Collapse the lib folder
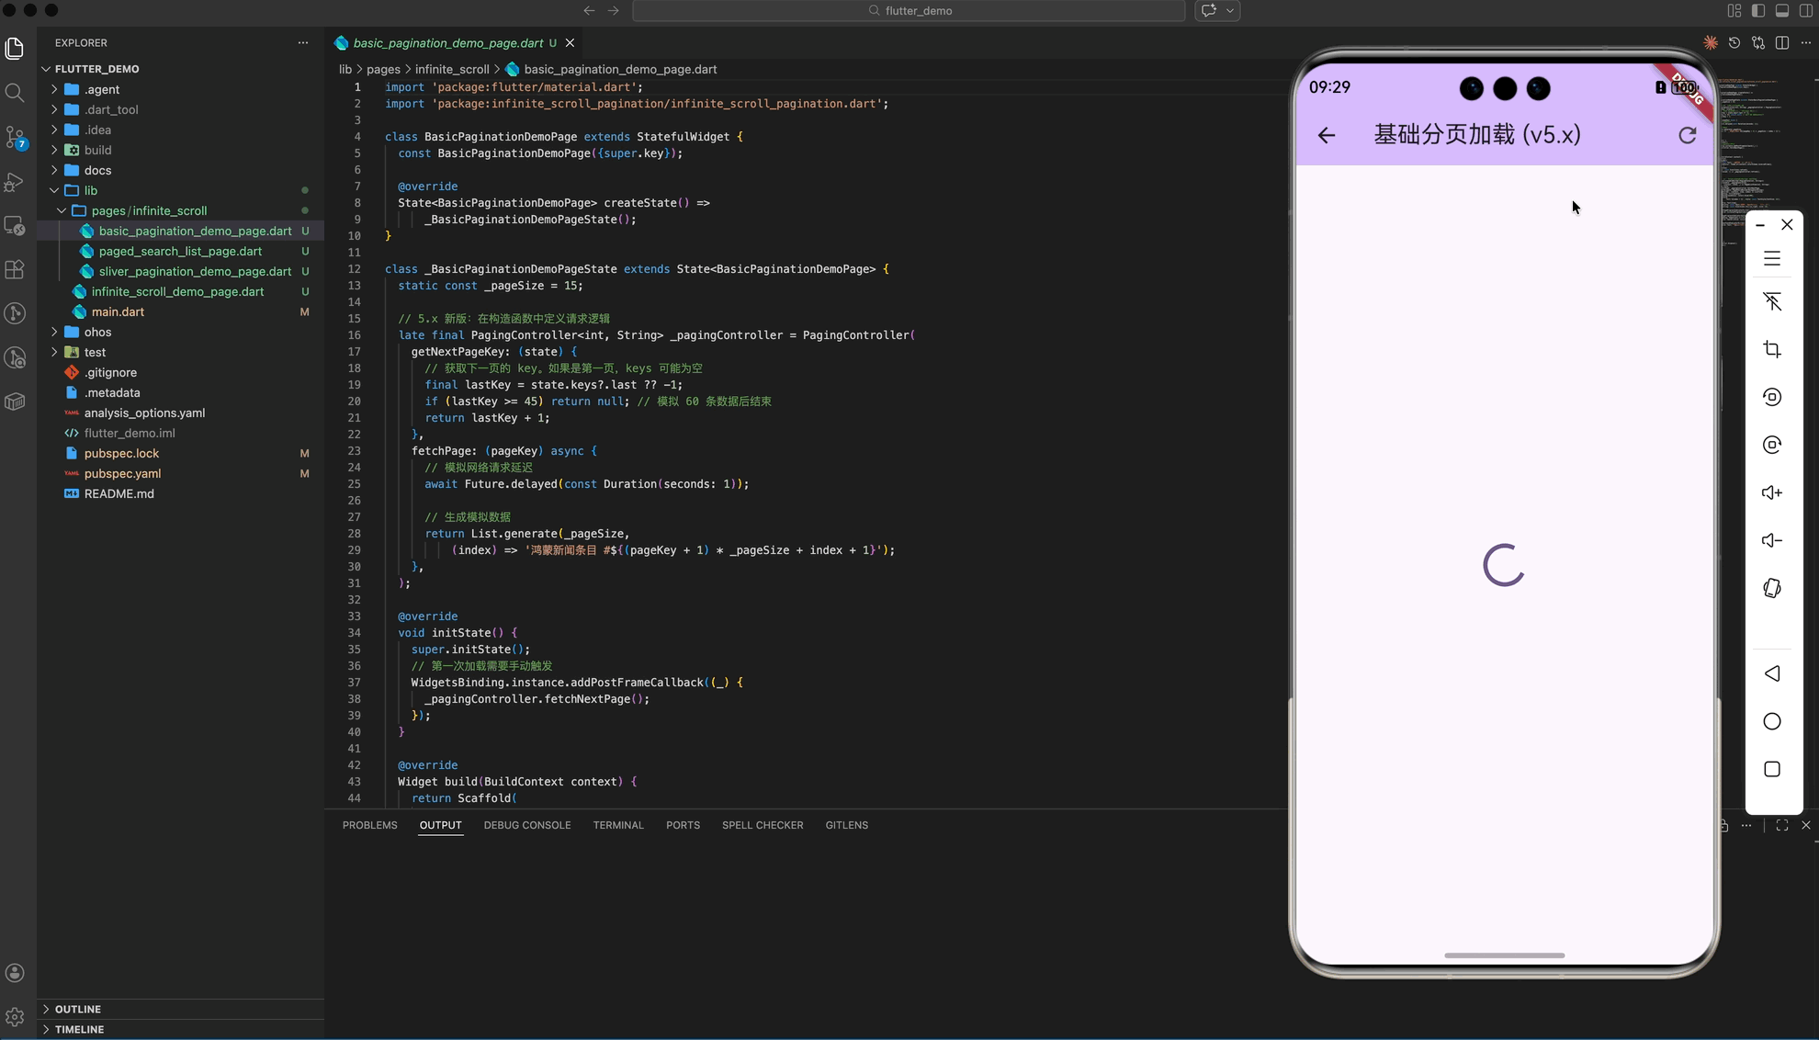This screenshot has height=1040, width=1819. [90, 190]
